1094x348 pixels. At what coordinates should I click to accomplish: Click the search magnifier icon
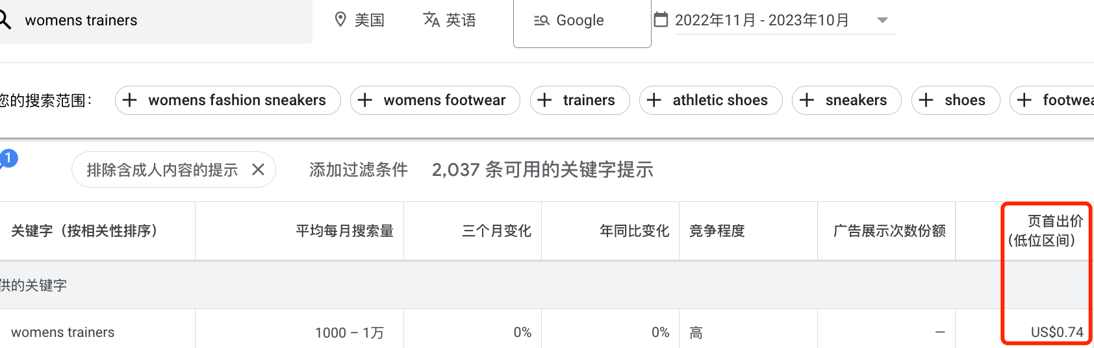click(x=5, y=20)
